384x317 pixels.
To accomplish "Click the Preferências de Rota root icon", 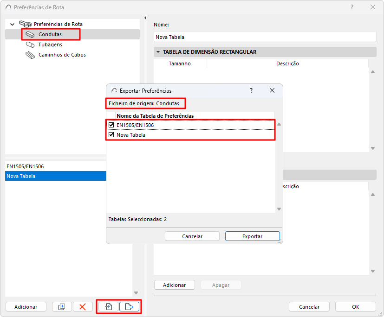I will point(26,24).
